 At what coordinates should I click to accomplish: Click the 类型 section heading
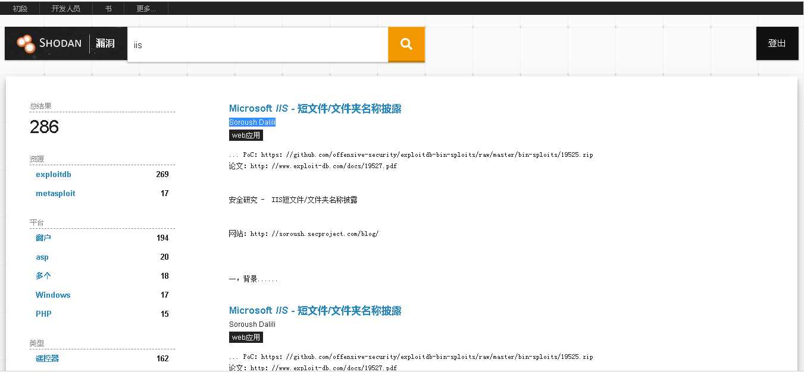(37, 343)
